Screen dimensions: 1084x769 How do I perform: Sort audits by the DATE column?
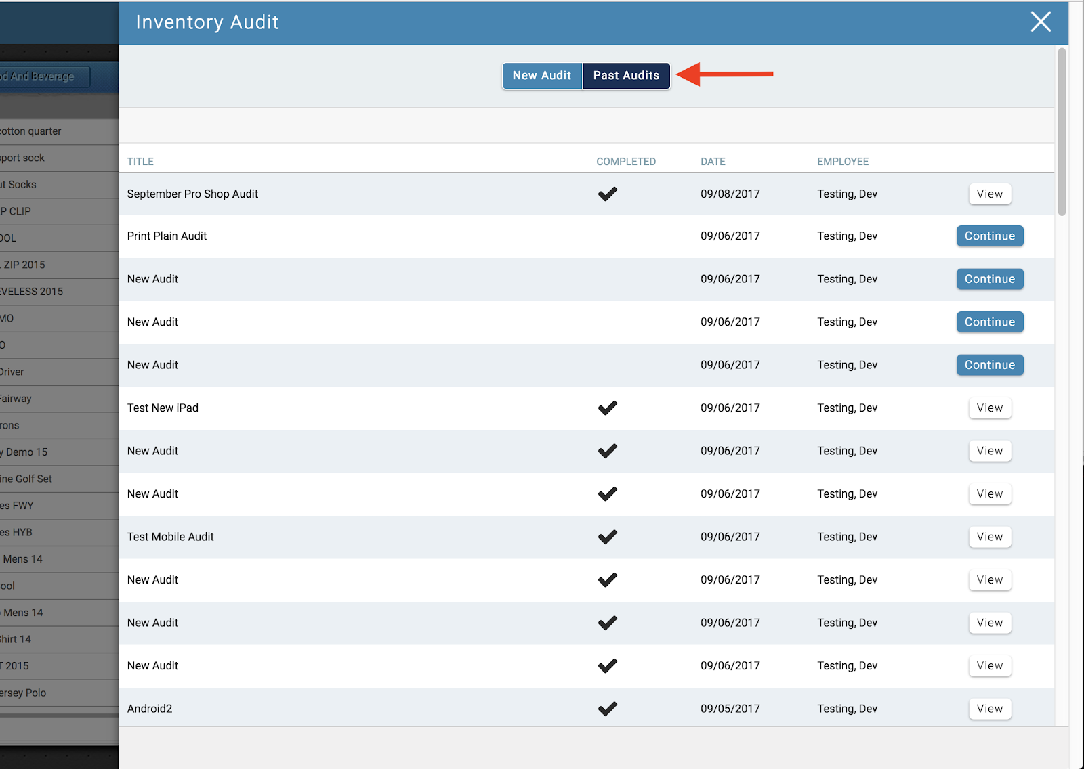713,161
